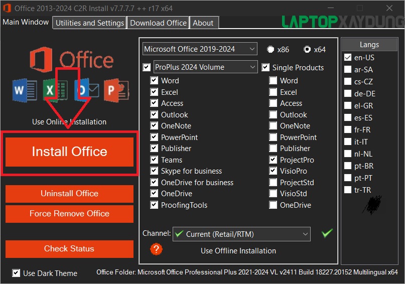Uncheck ProjectPro single product
This screenshot has height=284, width=405.
pos(273,160)
